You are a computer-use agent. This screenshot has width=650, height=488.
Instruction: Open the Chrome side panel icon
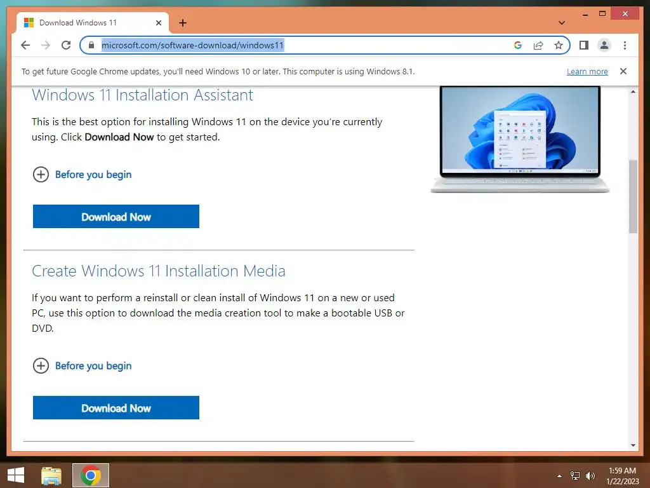(584, 45)
